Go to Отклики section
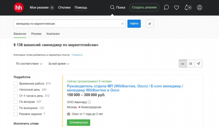219x127 pixels. point(64,8)
